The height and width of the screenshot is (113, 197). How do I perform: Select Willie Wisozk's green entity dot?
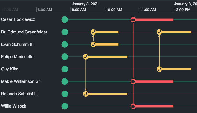pyautogui.click(x=65, y=106)
